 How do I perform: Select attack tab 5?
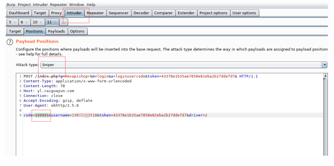10,22
